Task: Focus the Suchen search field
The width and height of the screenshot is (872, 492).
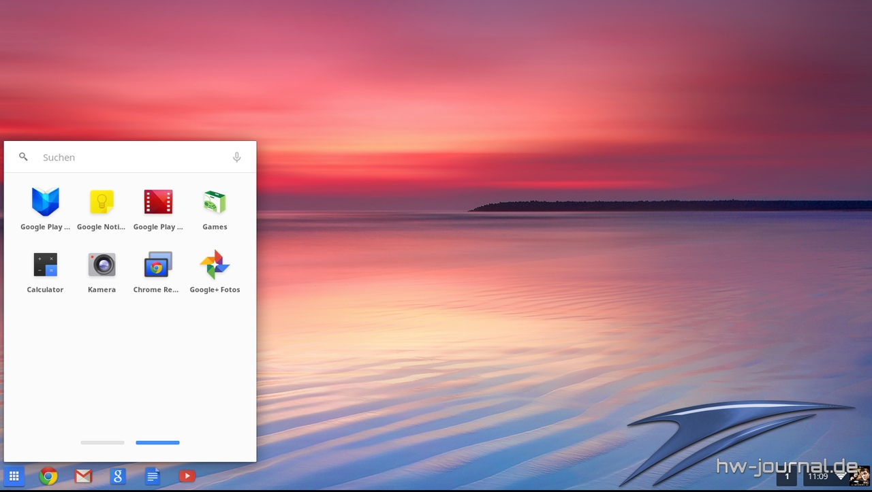Action: click(x=129, y=157)
